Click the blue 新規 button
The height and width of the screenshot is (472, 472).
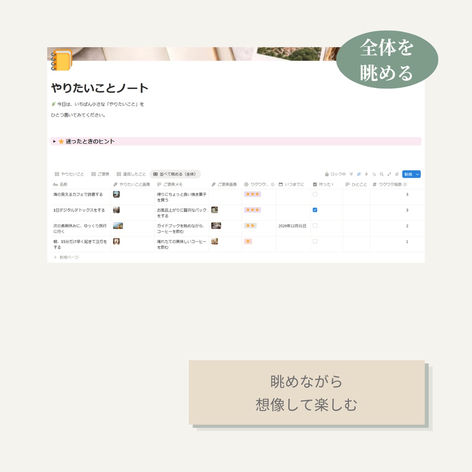pyautogui.click(x=408, y=174)
